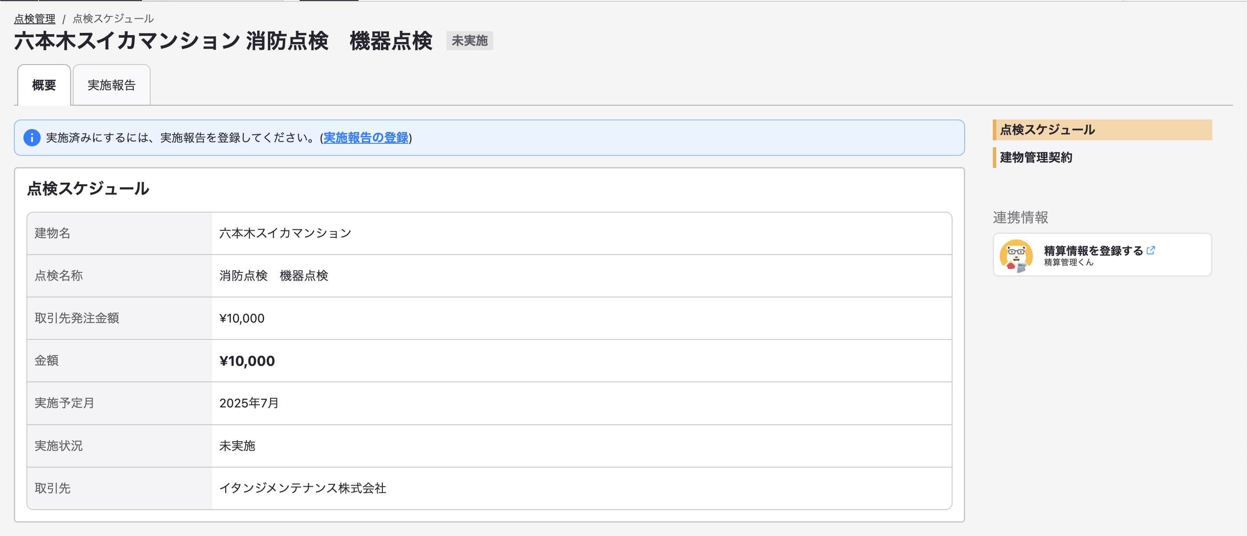The height and width of the screenshot is (536, 1247).
Task: Select the 概要 tab
Action: click(x=44, y=85)
